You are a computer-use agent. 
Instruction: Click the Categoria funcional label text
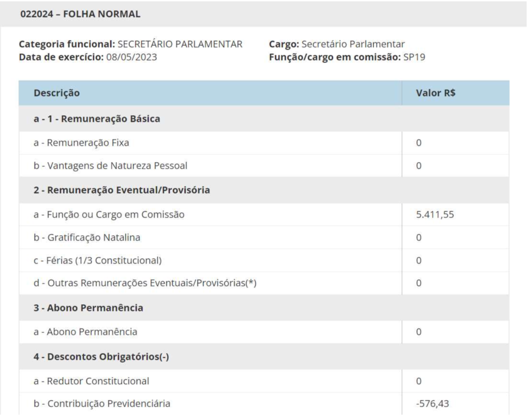(67, 44)
